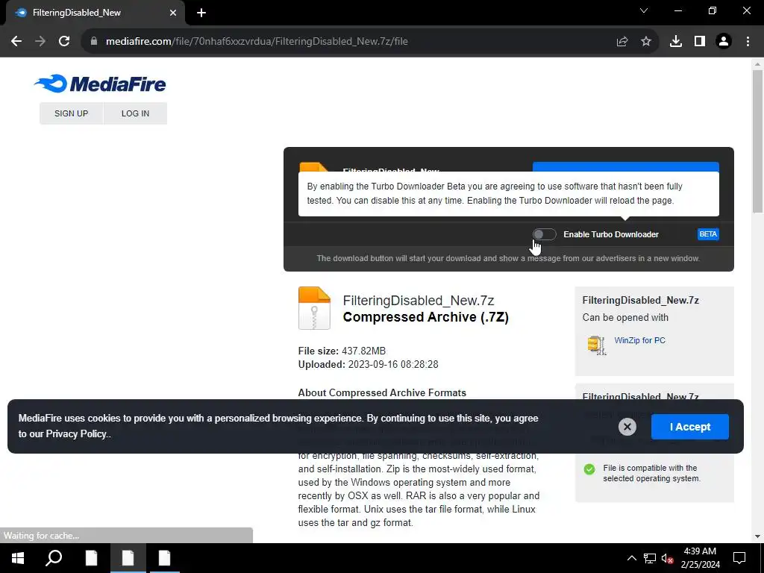The image size is (764, 573).
Task: Open the Chrome profile avatar
Action: point(724,42)
